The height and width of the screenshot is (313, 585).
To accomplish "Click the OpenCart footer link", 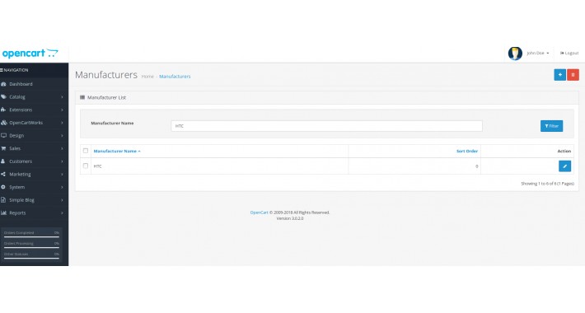I will click(259, 213).
